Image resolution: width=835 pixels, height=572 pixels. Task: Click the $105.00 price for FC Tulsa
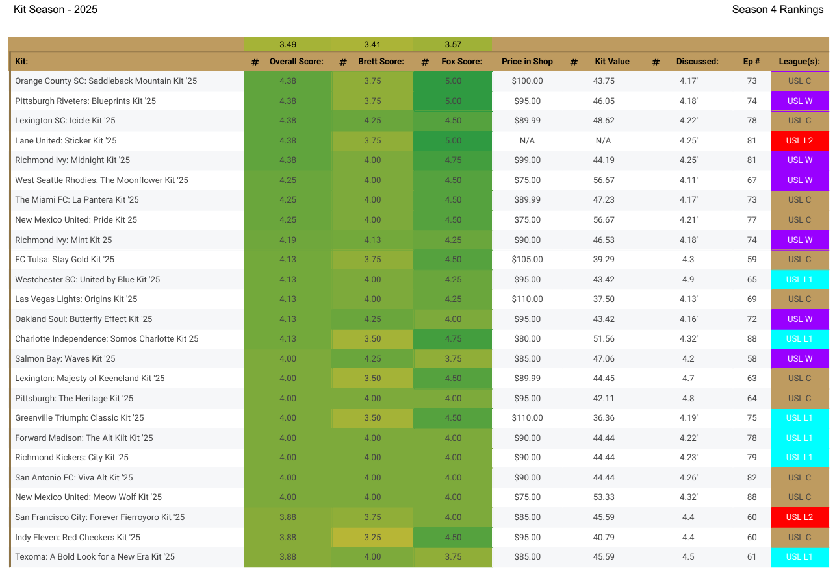pyautogui.click(x=527, y=260)
